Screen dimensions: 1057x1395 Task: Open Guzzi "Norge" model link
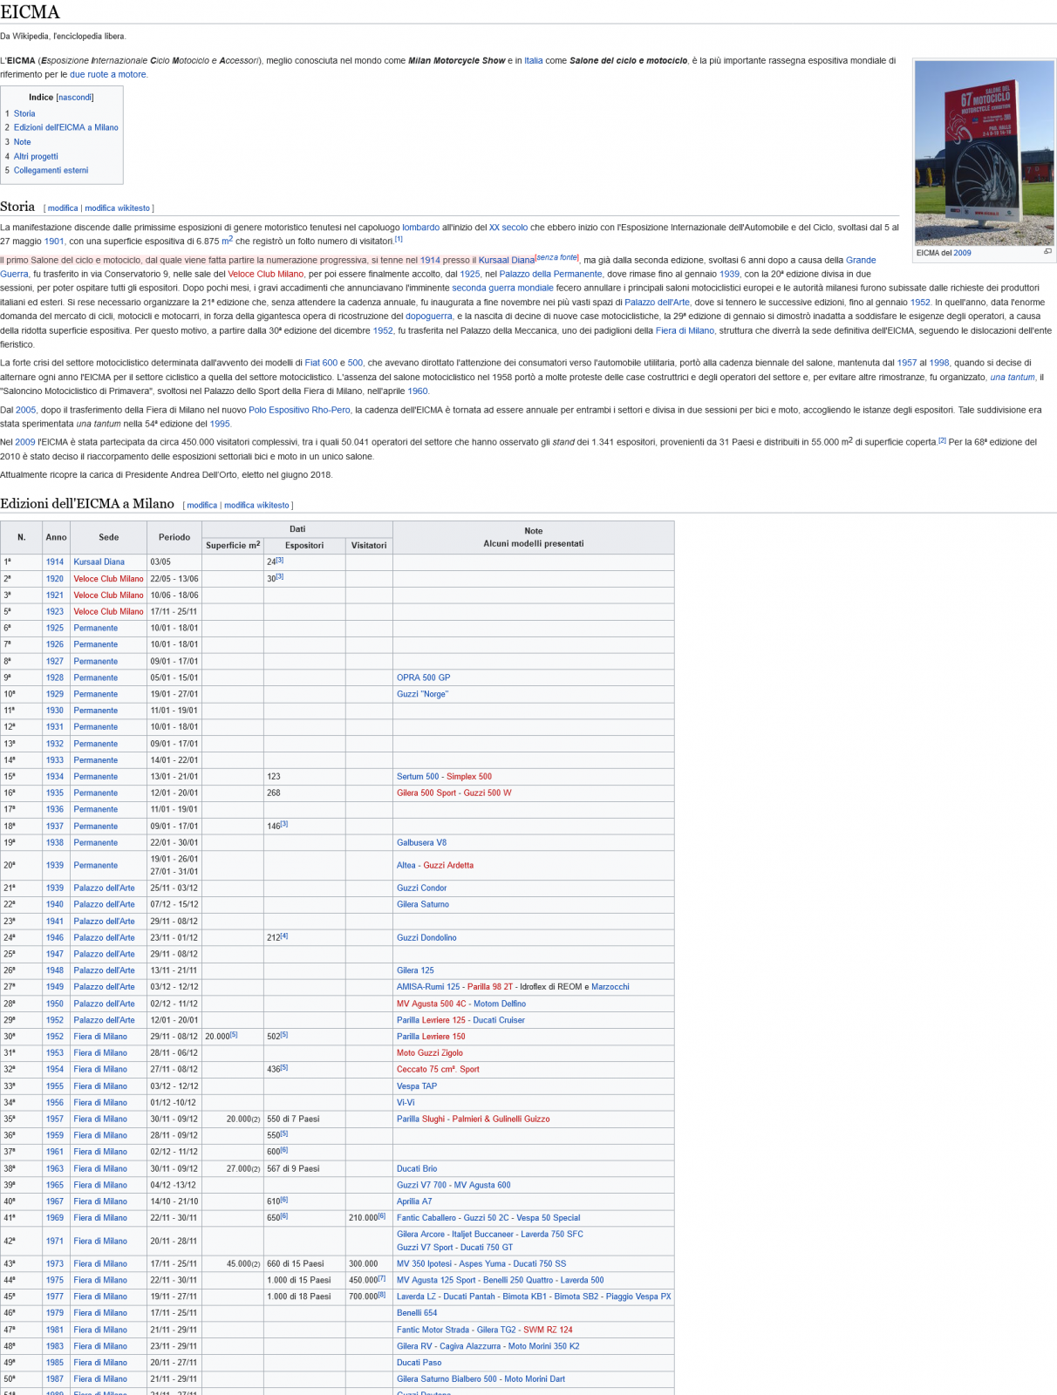point(422,694)
